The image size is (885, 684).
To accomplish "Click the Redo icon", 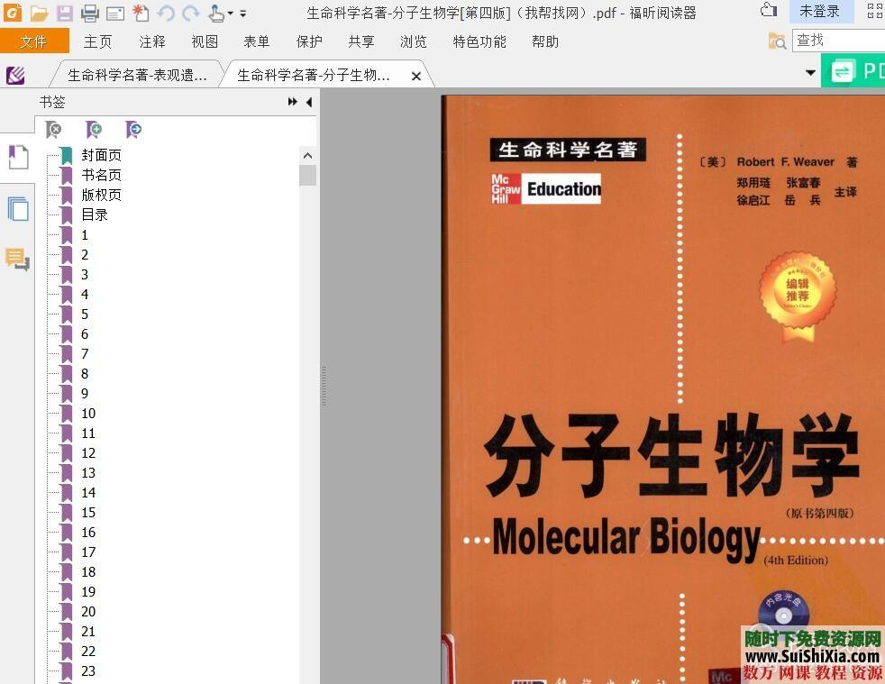I will tap(190, 13).
